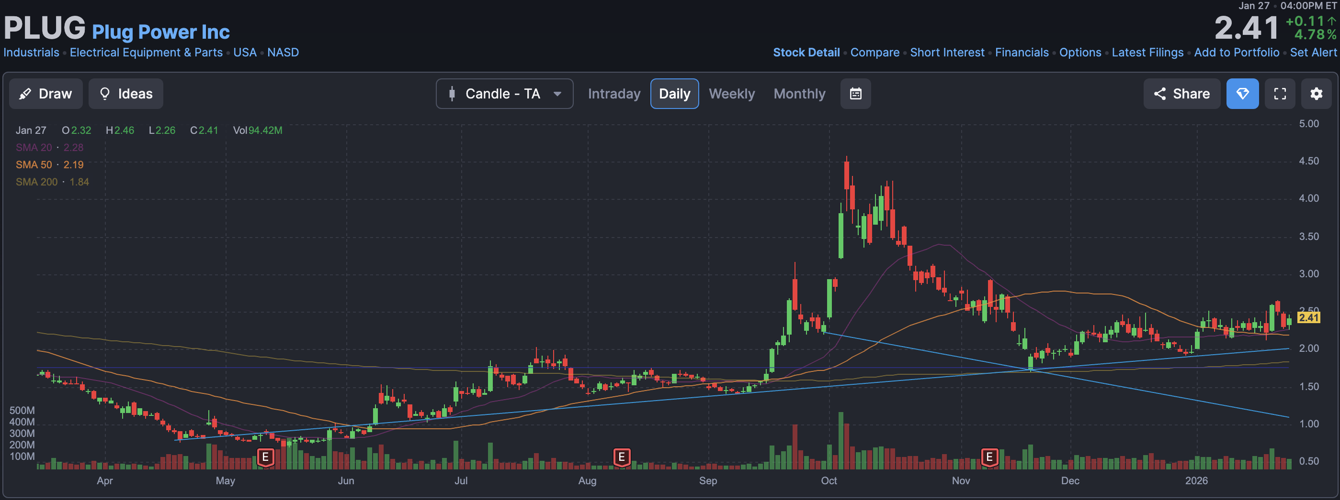Image resolution: width=1340 pixels, height=500 pixels.
Task: Click the 2026 label on the time axis
Action: 1196,481
